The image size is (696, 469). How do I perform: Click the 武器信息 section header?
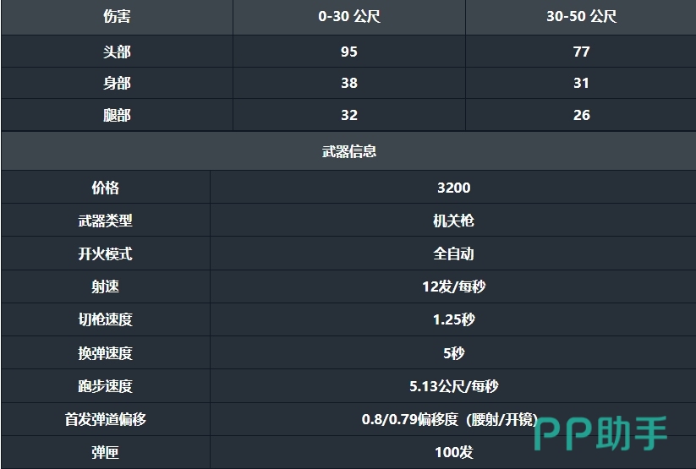[x=348, y=151]
